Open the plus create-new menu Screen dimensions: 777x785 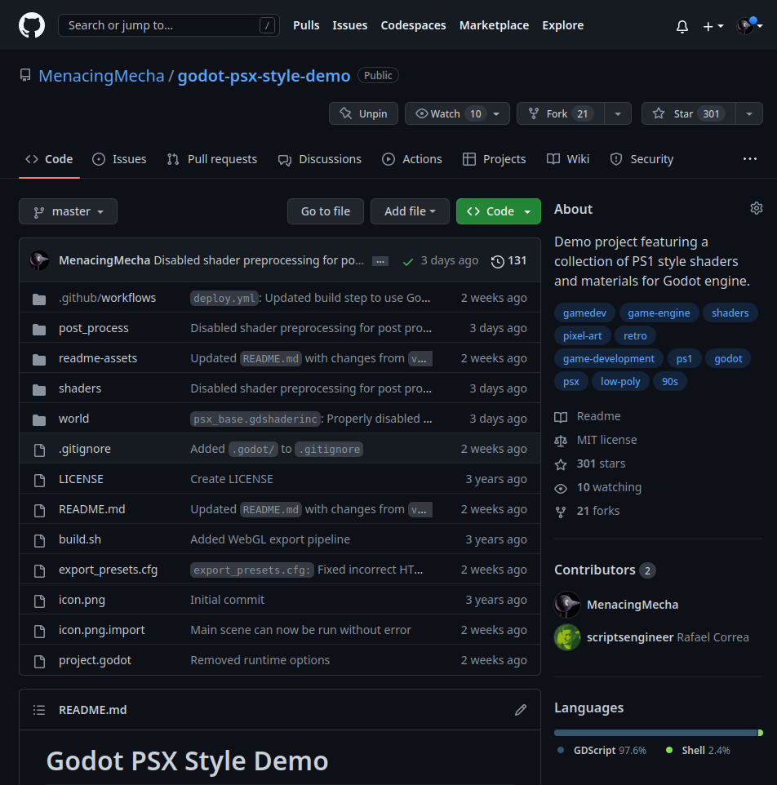tap(713, 26)
